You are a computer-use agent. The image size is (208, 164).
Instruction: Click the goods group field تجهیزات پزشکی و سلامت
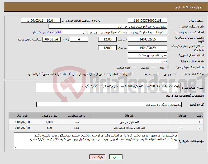109,104
